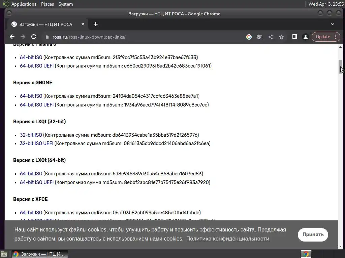Accept cookies with Принять button
This screenshot has width=345, height=258.
[x=313, y=234]
